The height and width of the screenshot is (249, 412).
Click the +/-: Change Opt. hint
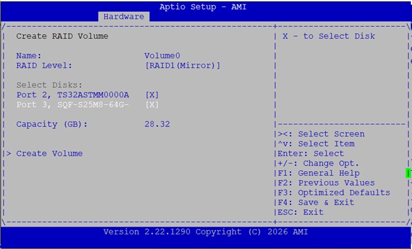coord(318,164)
